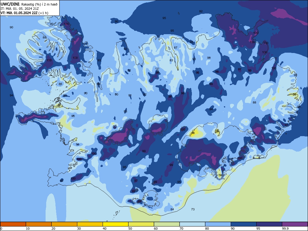Click the 'VT: Mið. 01.05.2024 22Z (+1 h)' line
The width and height of the screenshot is (308, 231).
click(x=24, y=13)
